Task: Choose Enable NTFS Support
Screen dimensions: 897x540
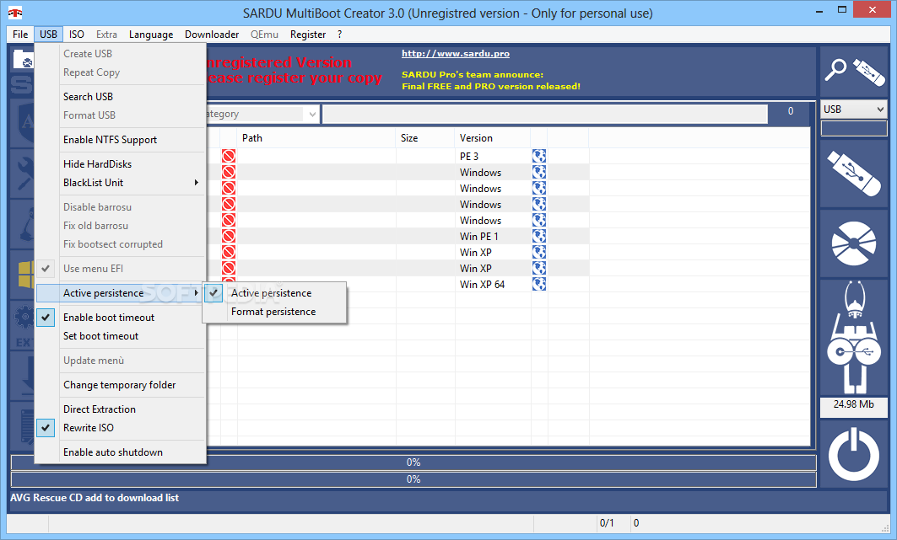Action: (x=110, y=140)
